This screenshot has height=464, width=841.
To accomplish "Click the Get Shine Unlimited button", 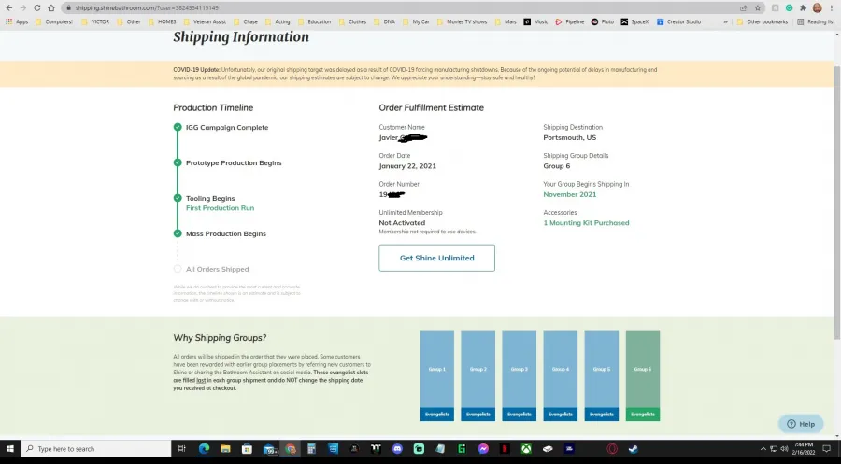I will [436, 258].
